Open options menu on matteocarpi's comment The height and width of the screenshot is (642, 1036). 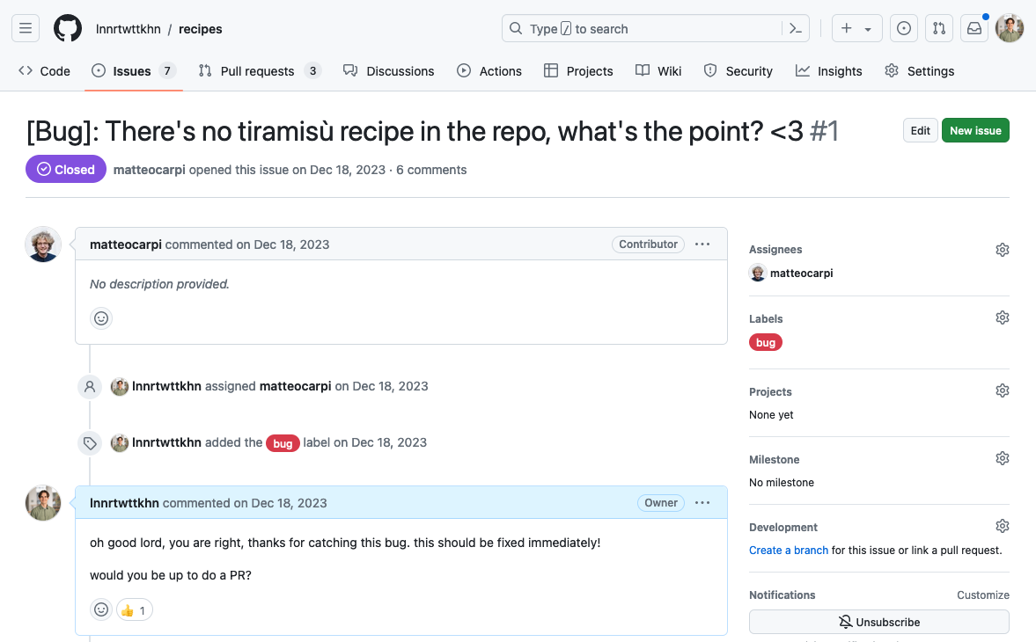[702, 244]
